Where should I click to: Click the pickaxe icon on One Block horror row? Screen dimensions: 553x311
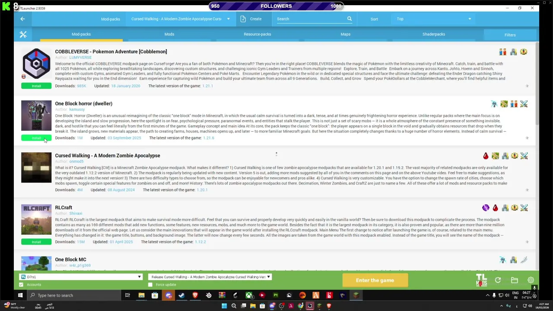494,104
